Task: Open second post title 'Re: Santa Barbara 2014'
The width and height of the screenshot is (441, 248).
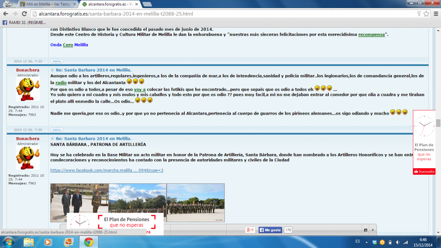Action: [x=93, y=138]
